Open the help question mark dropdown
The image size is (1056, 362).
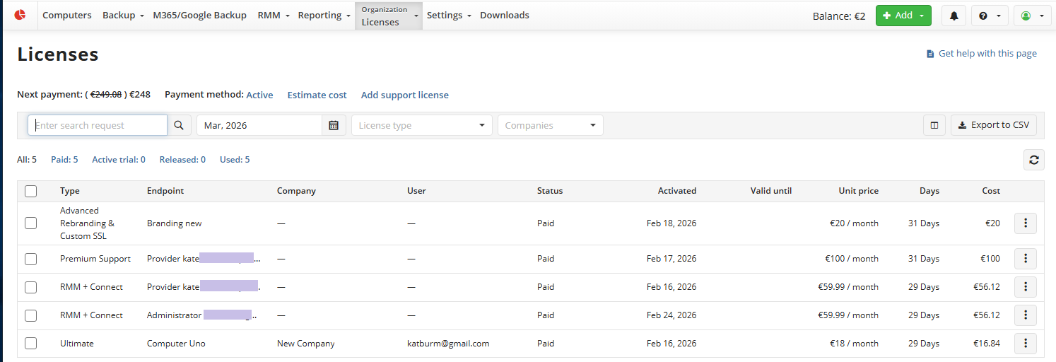[989, 16]
